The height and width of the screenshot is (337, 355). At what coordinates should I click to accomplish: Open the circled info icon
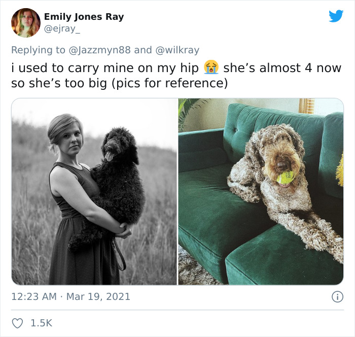pos(338,297)
